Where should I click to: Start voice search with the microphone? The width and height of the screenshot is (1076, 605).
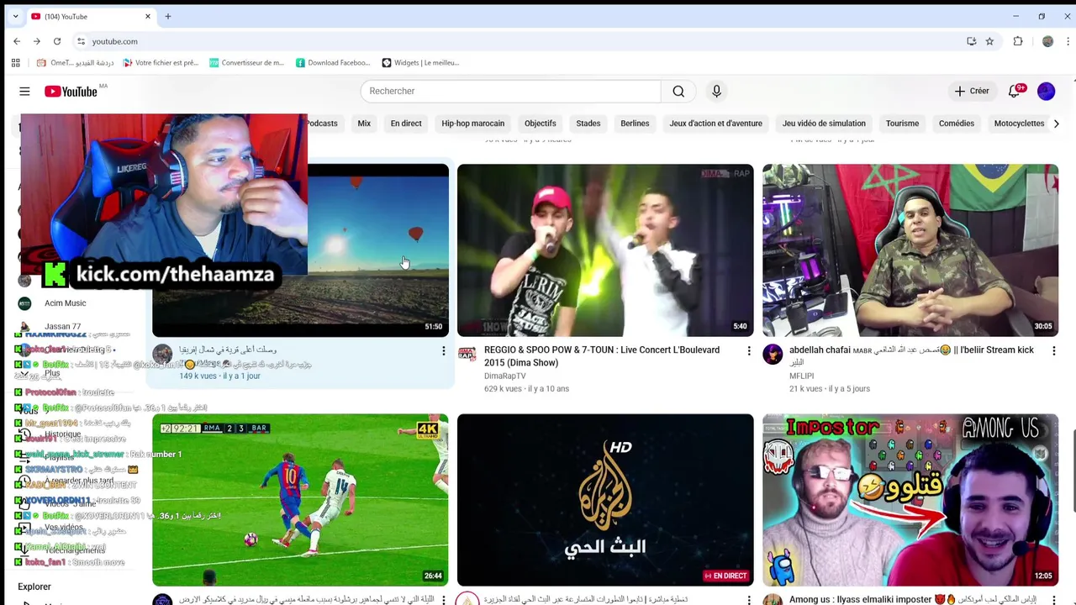click(716, 91)
